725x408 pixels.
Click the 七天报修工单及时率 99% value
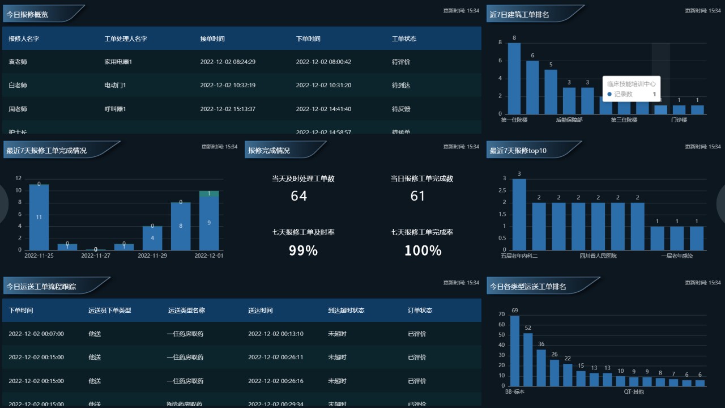(x=303, y=250)
